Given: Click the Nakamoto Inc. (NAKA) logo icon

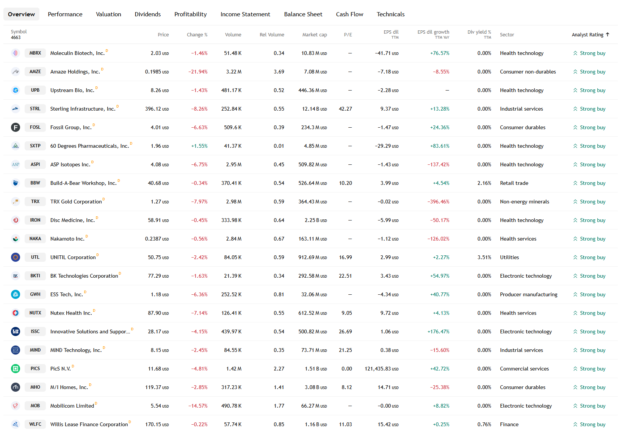Looking at the screenshot, I should click(x=16, y=239).
